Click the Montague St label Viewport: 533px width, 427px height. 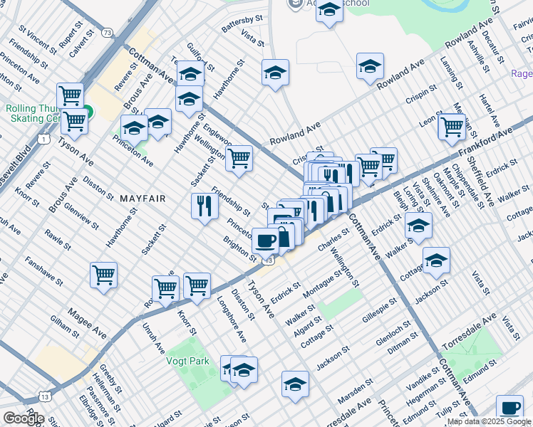point(323,284)
